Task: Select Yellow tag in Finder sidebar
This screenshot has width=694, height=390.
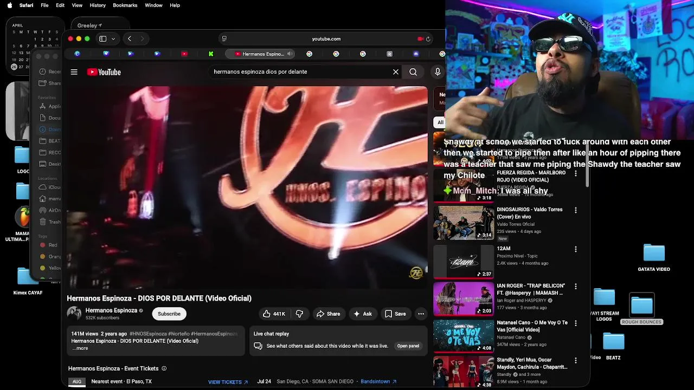Action: click(50, 268)
